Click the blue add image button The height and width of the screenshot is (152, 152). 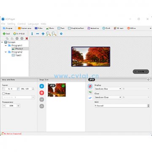coord(42,86)
